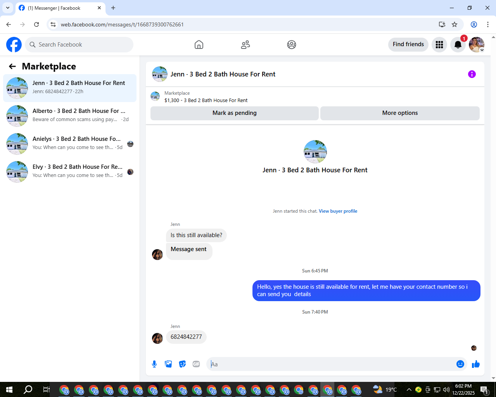Image resolution: width=496 pixels, height=397 pixels.
Task: Reload the page with refresh icon
Action: [36, 24]
